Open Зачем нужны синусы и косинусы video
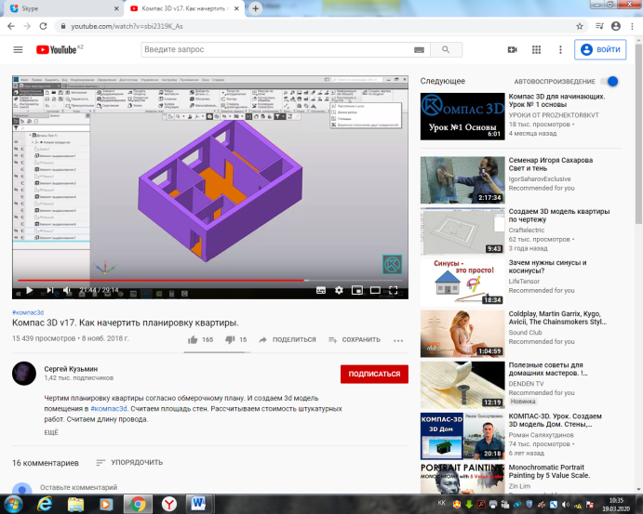This screenshot has width=643, height=514. pos(547,267)
